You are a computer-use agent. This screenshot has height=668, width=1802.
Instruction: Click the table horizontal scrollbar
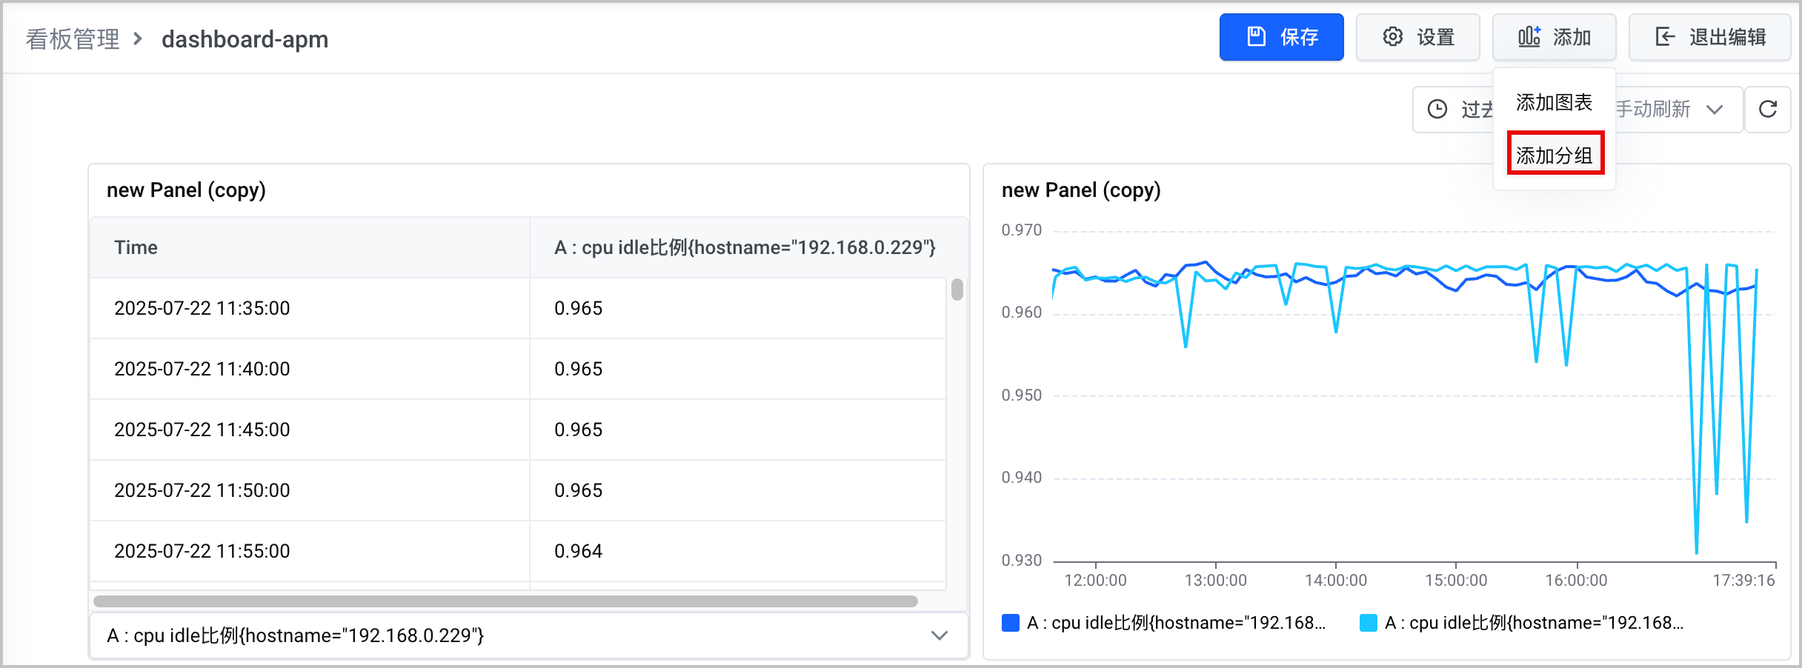(x=505, y=601)
